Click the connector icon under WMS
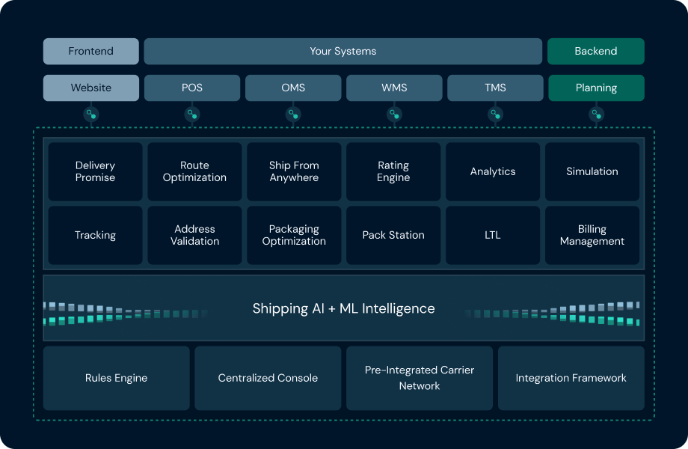This screenshot has height=449, width=688. pos(394,114)
